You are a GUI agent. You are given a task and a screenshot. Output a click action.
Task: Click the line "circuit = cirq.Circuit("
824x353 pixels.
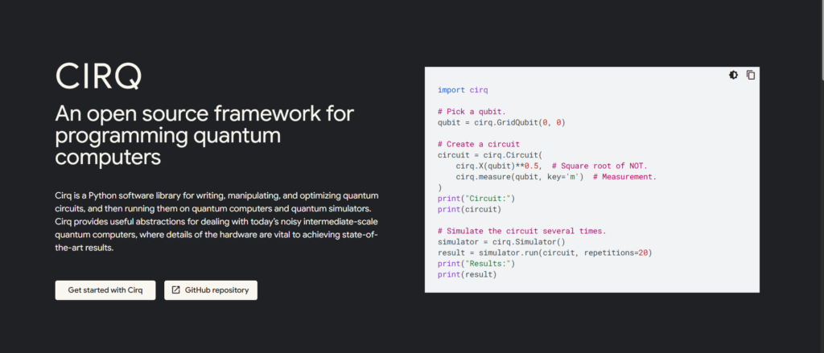click(x=490, y=155)
